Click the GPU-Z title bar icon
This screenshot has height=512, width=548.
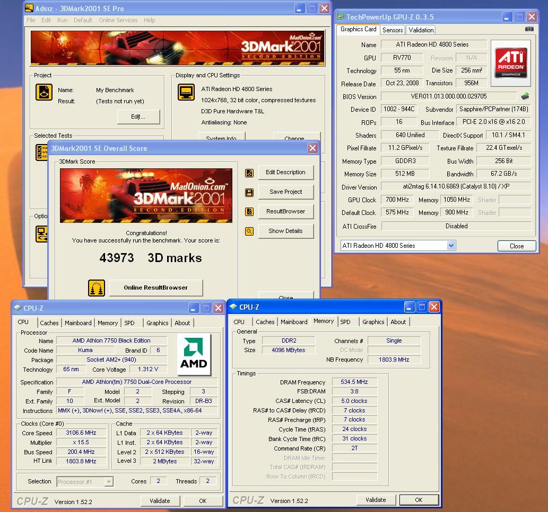[x=340, y=16]
